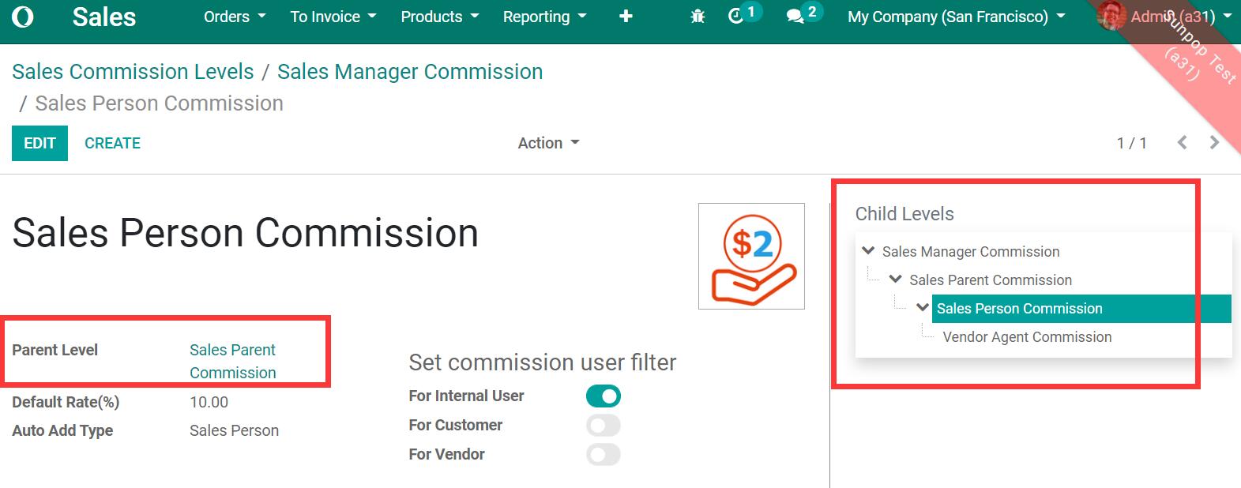Click the Auto Add Type value Sales Person

(x=234, y=431)
